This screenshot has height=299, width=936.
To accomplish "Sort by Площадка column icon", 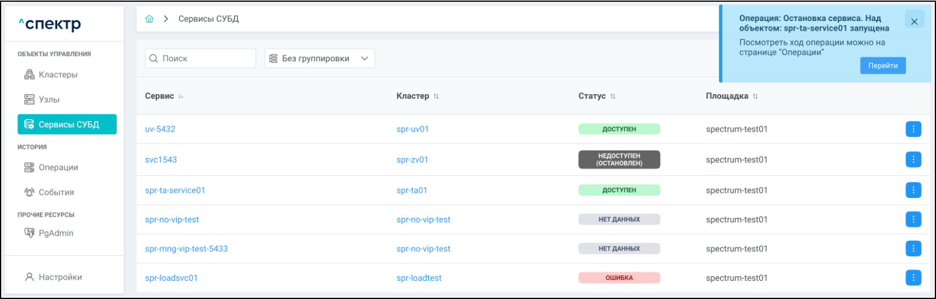I will (755, 96).
